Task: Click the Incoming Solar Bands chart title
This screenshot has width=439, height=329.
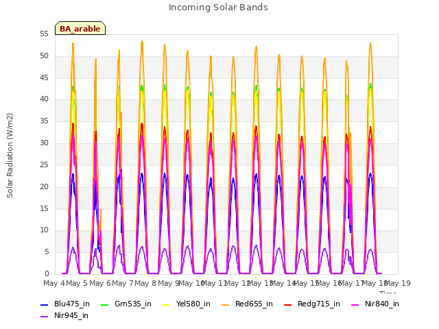Action: coord(218,8)
